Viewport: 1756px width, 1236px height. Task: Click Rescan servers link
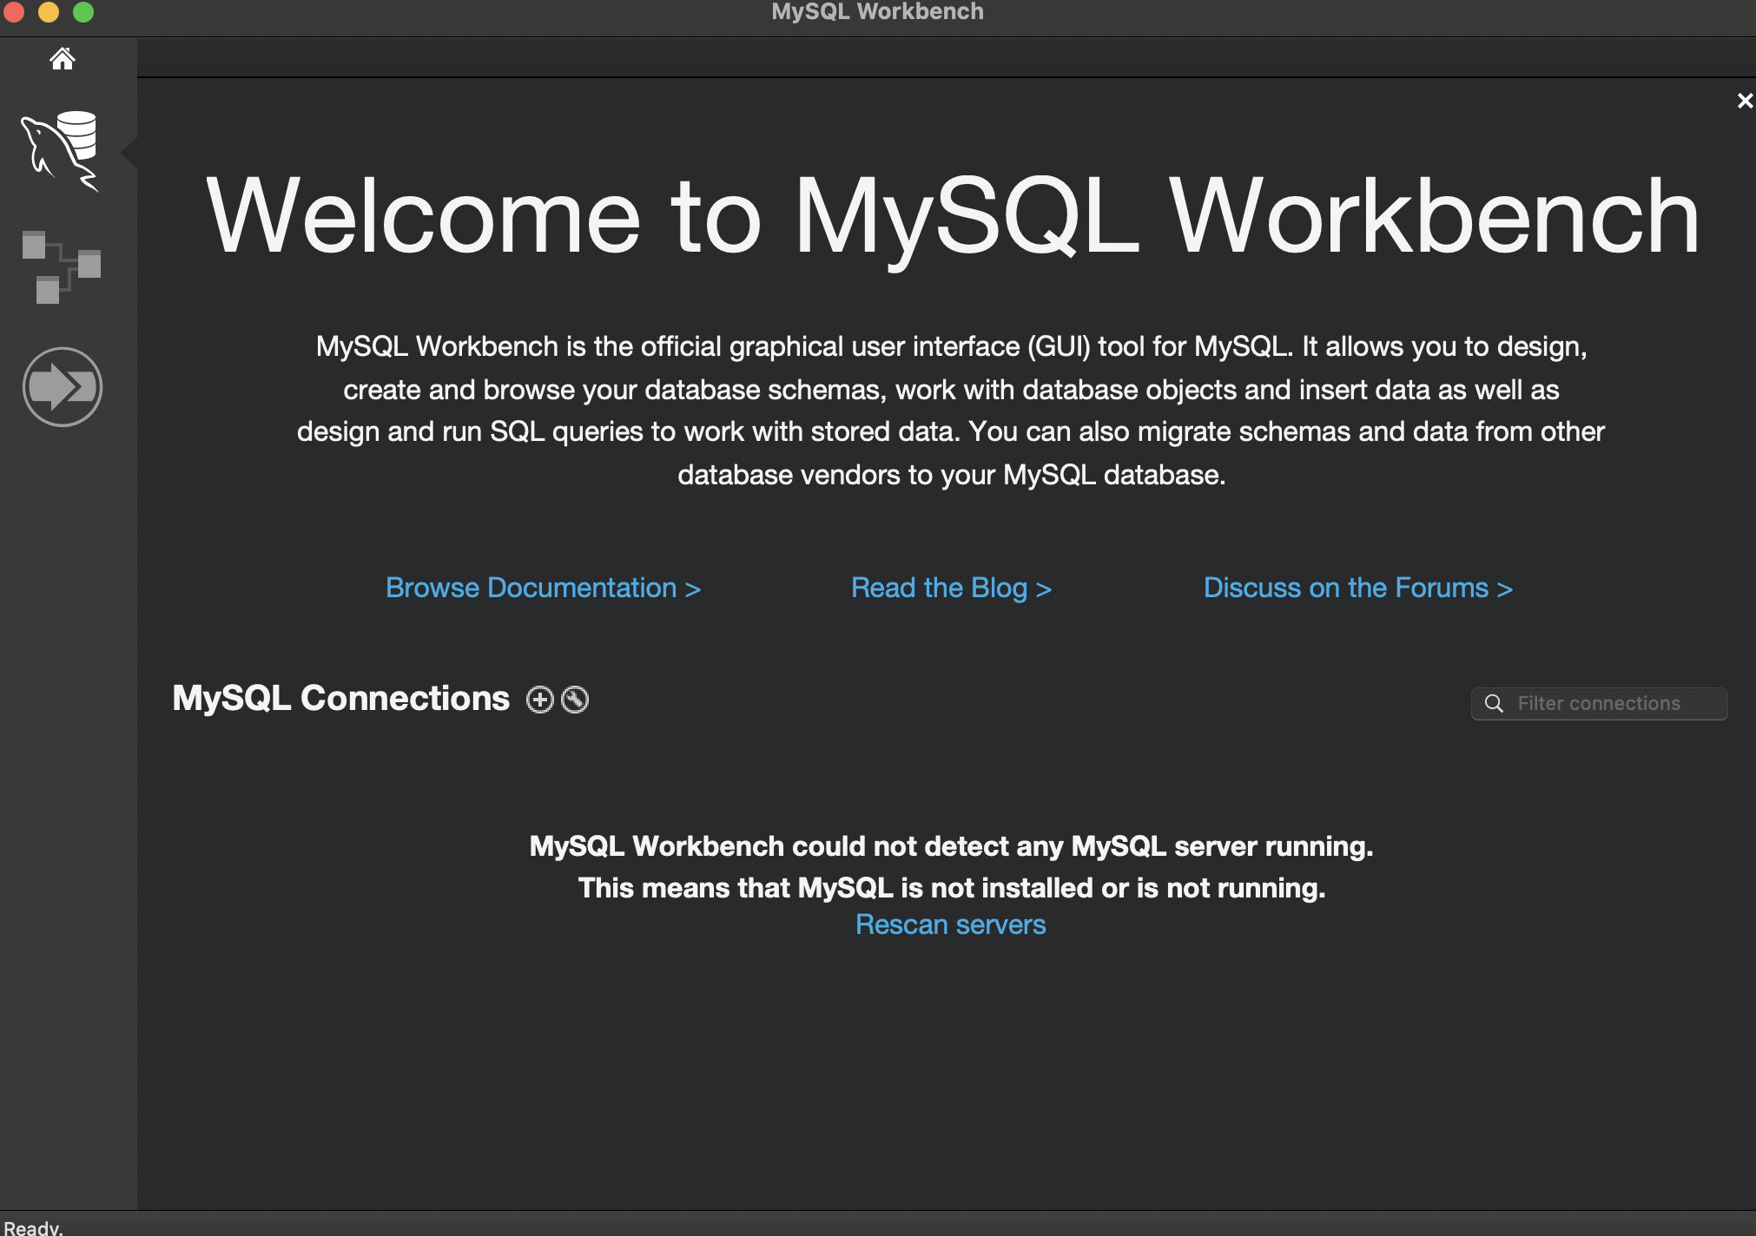(x=950, y=924)
